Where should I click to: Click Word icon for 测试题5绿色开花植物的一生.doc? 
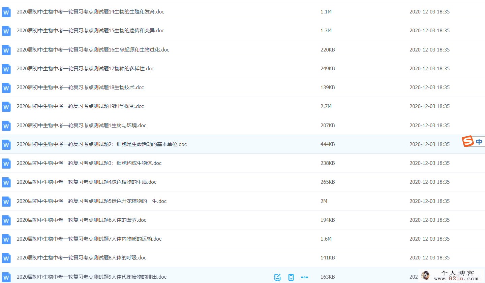click(x=6, y=202)
